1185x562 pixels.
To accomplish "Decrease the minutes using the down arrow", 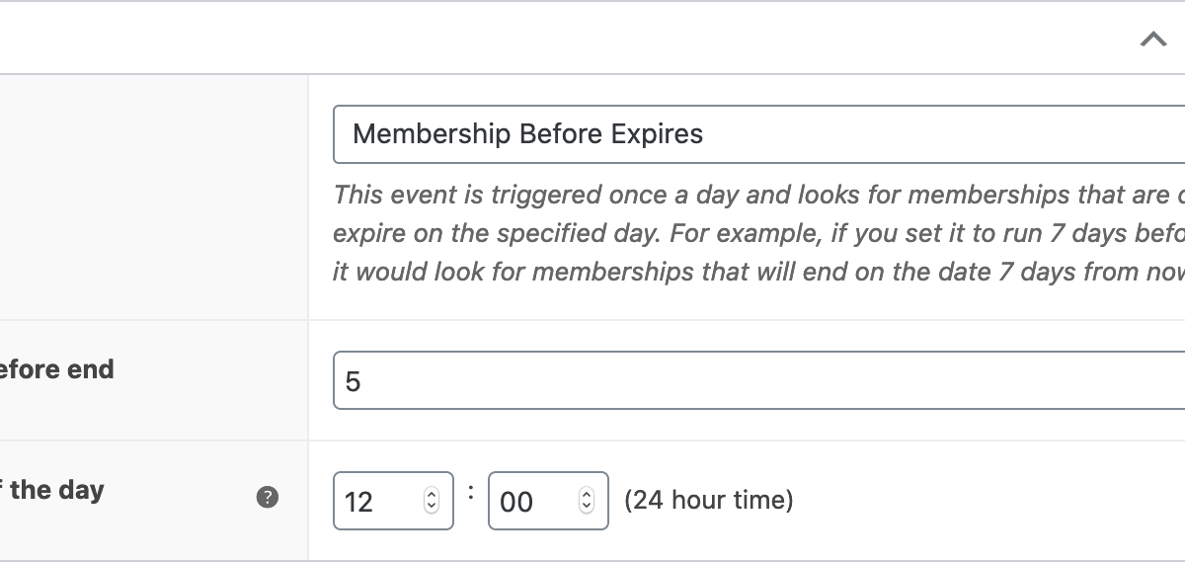I will pyautogui.click(x=587, y=507).
